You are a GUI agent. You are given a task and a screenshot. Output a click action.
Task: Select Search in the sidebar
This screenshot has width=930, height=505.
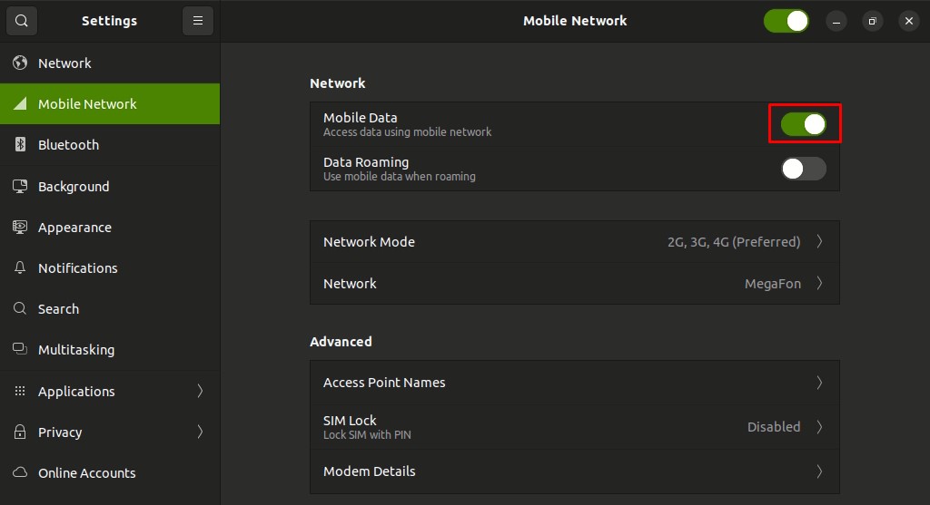(x=58, y=309)
